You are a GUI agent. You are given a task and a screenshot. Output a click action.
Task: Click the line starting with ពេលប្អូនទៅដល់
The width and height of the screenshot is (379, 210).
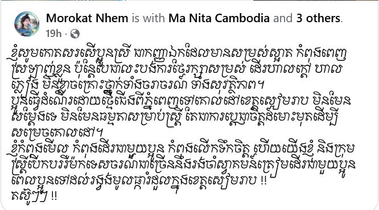coord(139,181)
